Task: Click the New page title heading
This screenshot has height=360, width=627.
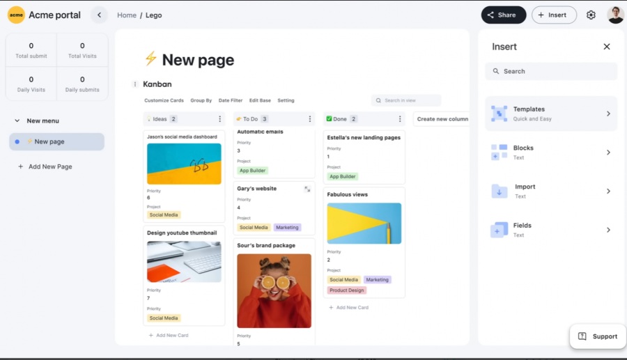Action: (198, 60)
